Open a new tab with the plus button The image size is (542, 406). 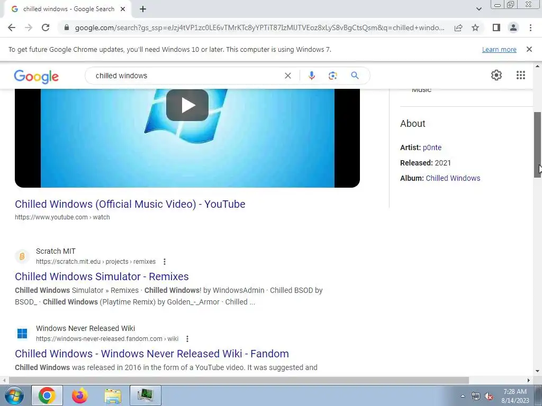143,10
